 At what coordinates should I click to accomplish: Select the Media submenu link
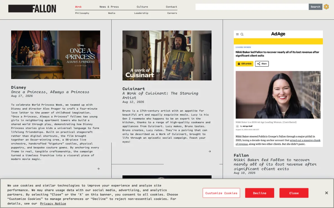tap(112, 13)
